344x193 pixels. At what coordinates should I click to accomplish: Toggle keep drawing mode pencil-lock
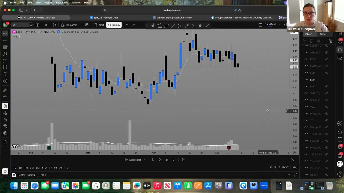(x=5, y=113)
